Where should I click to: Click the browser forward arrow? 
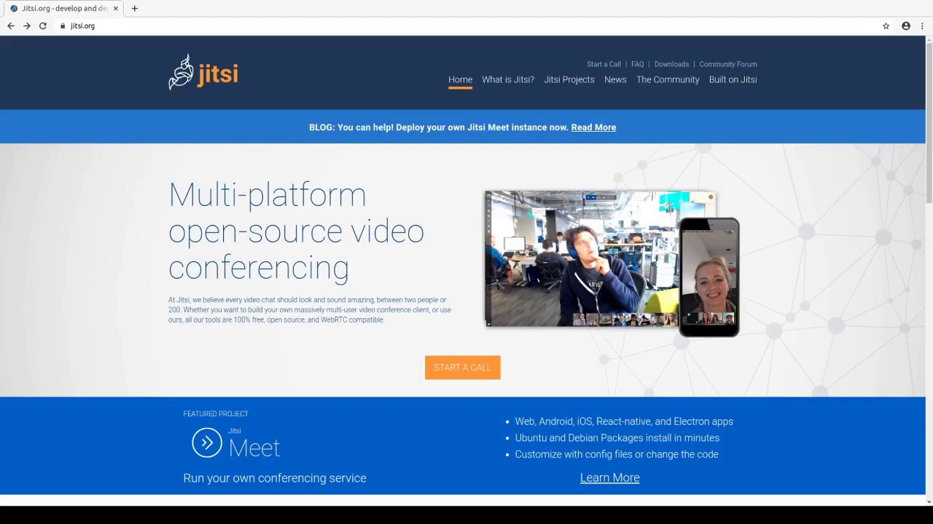coord(27,25)
